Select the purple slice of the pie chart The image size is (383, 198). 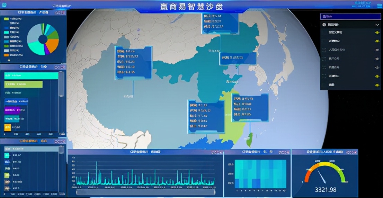[x=46, y=49]
